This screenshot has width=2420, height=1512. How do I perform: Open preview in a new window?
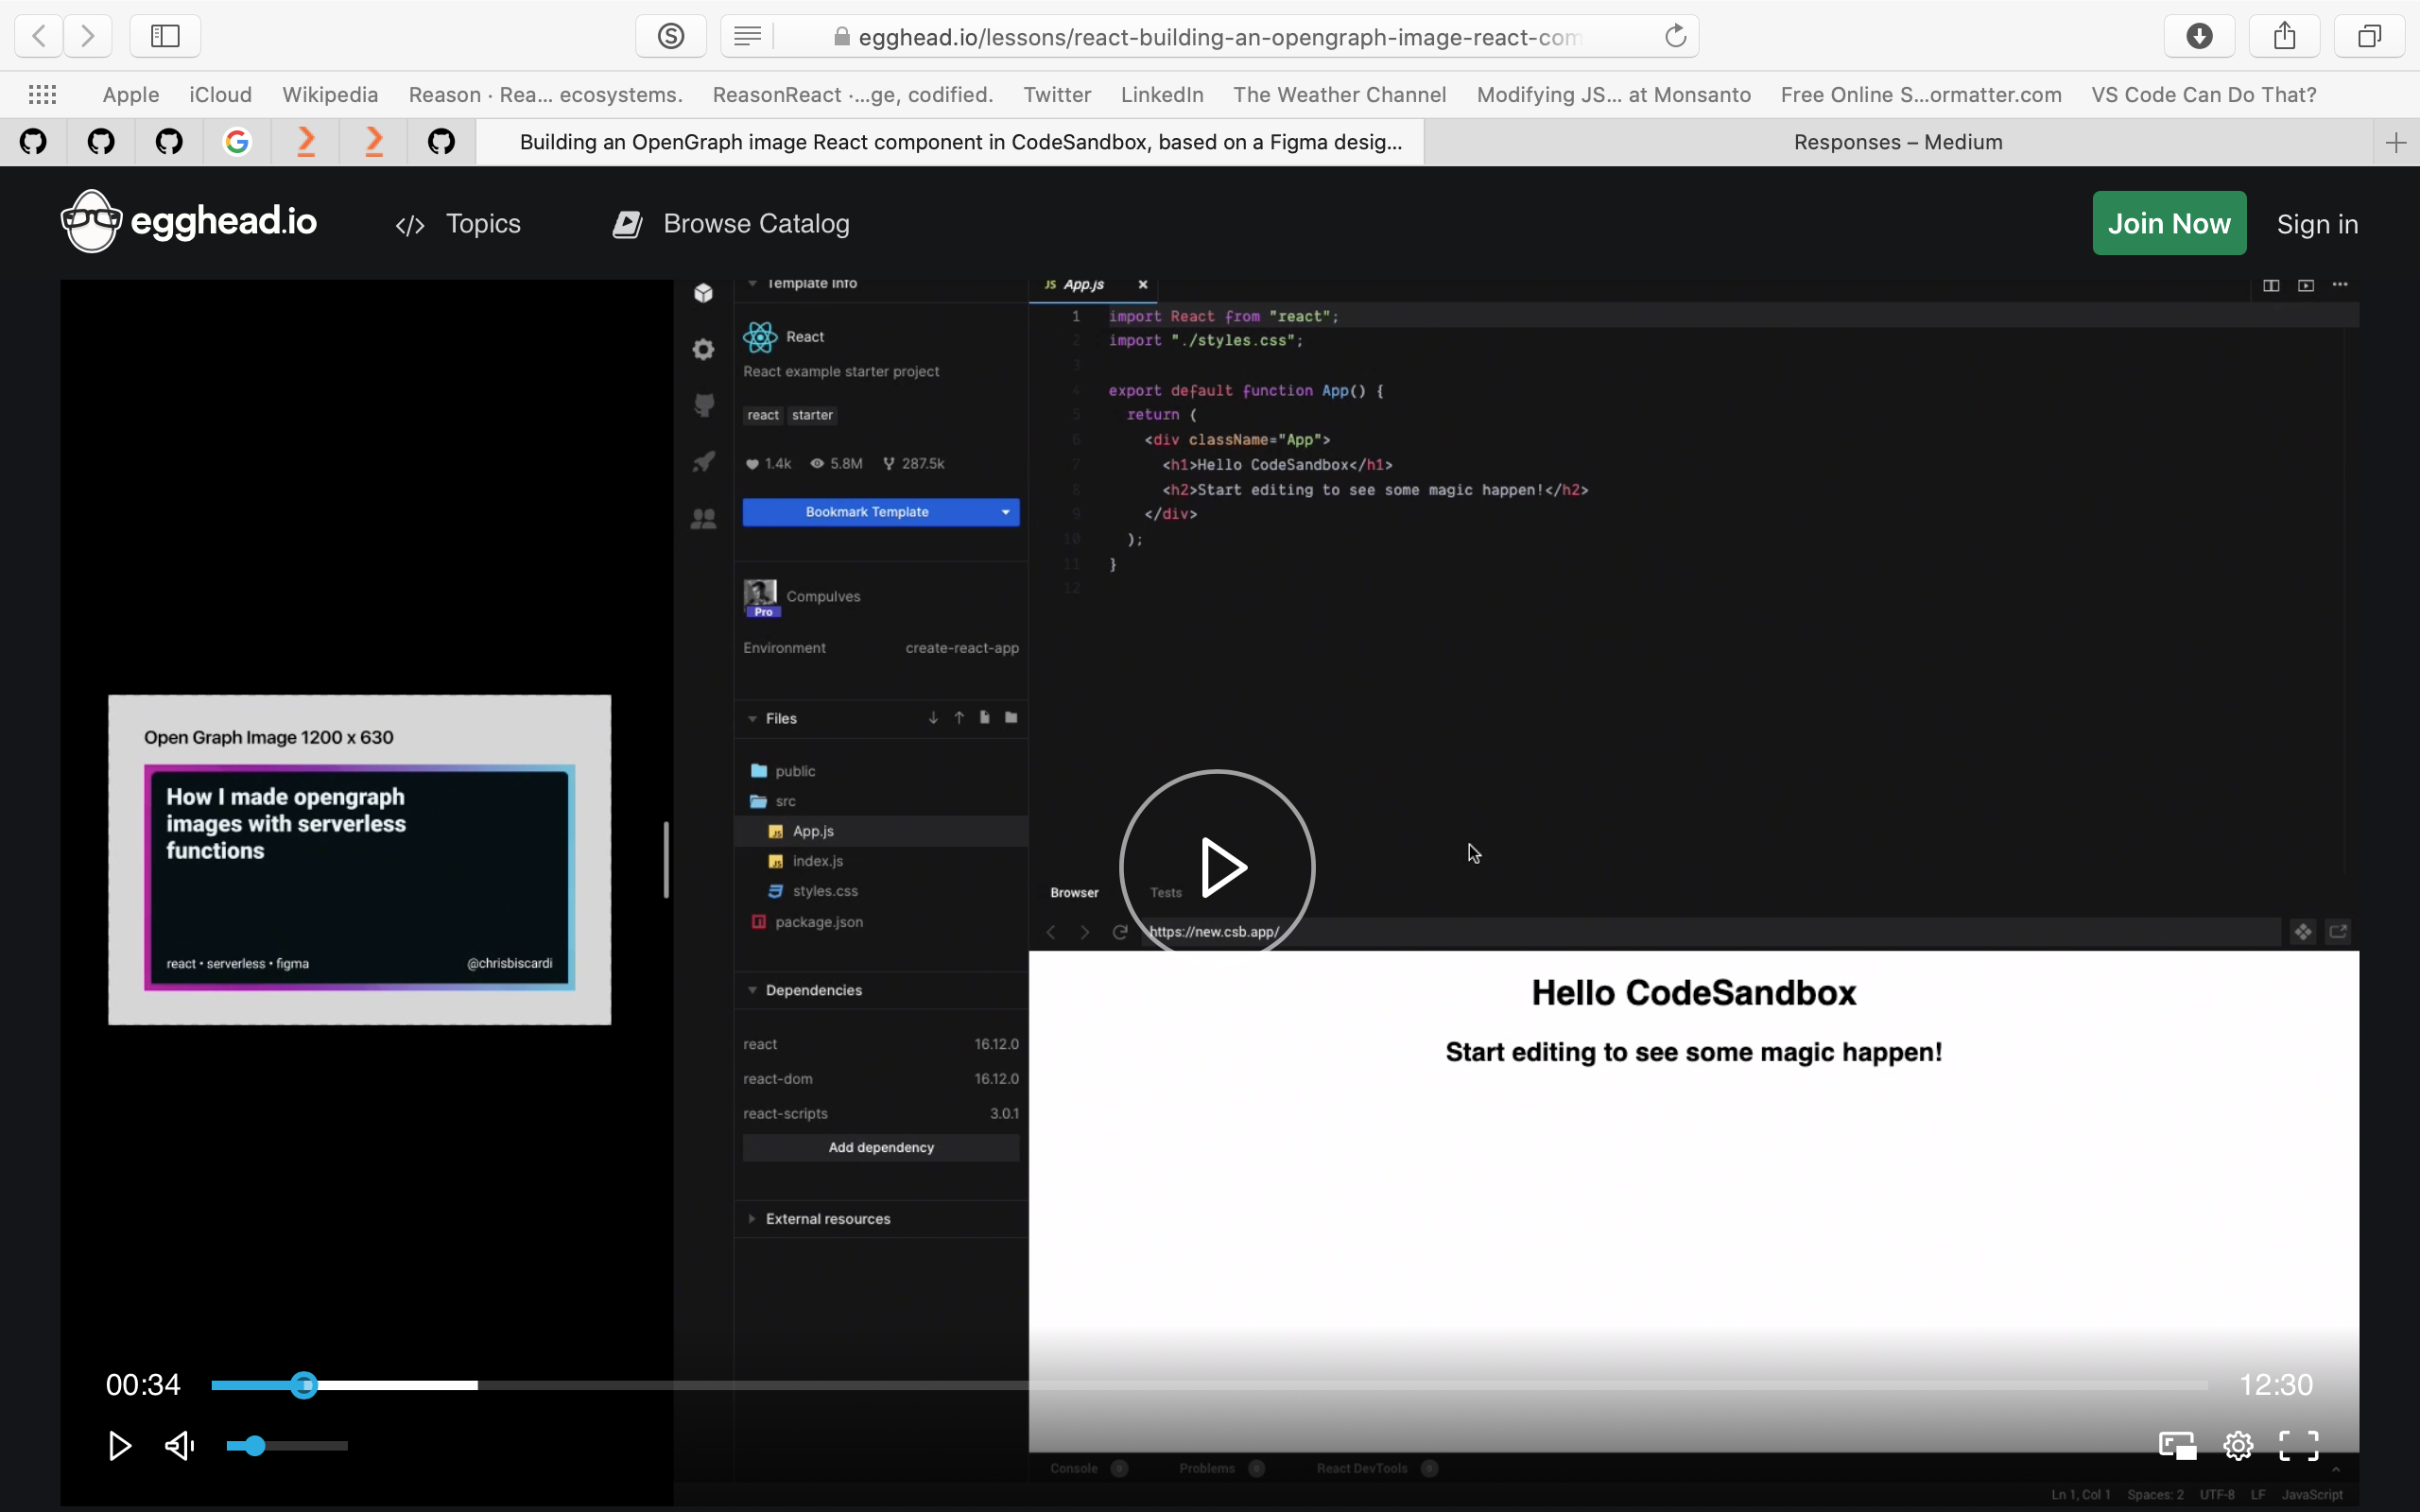(2338, 931)
